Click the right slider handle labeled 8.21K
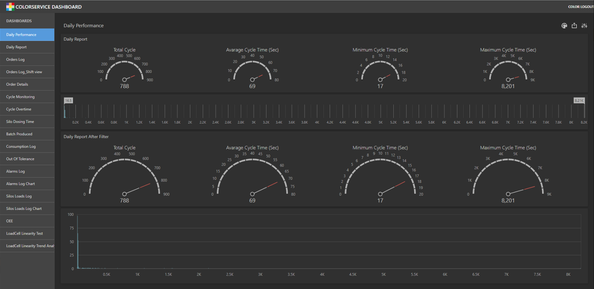Viewport: 594px width, 289px height. 579,100
